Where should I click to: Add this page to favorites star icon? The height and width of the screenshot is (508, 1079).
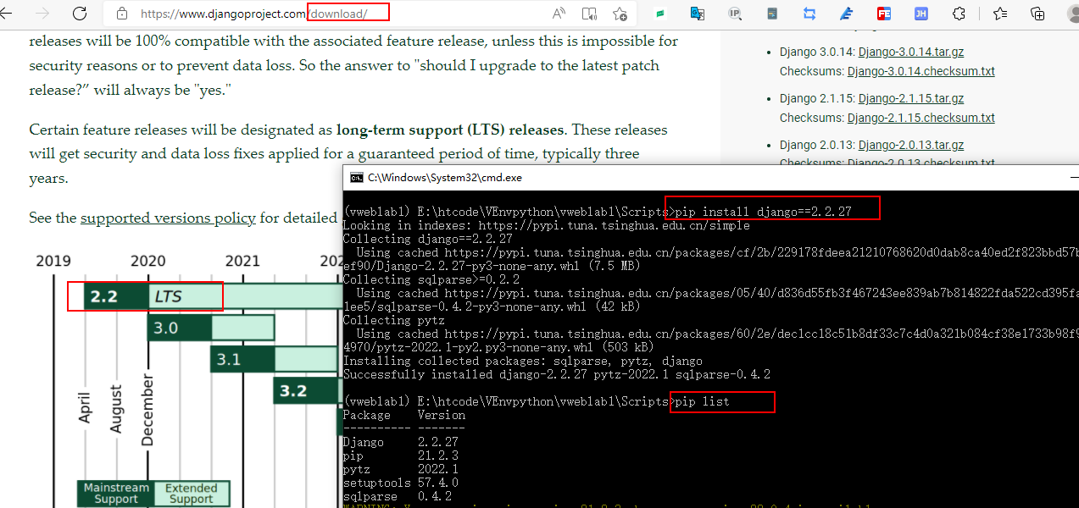(x=620, y=14)
